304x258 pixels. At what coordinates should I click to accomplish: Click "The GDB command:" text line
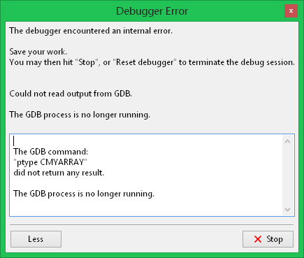point(50,152)
